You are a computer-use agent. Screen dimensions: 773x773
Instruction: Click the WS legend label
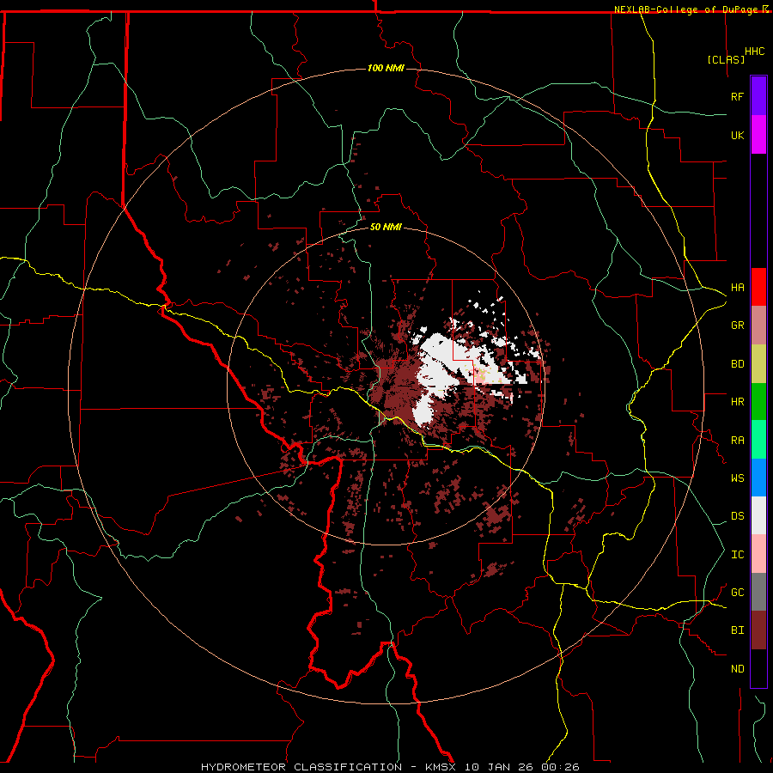(x=737, y=478)
